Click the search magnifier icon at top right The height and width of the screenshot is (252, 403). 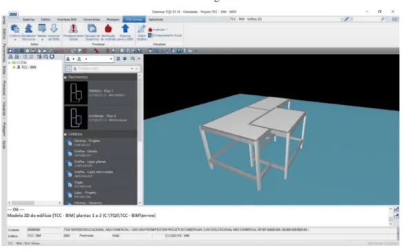pyautogui.click(x=382, y=19)
